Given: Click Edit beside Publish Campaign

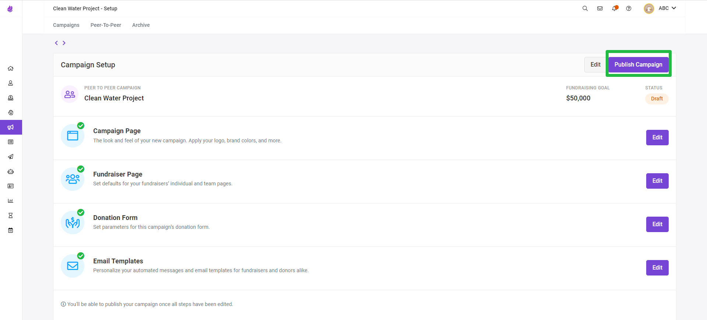Looking at the screenshot, I should (x=595, y=65).
